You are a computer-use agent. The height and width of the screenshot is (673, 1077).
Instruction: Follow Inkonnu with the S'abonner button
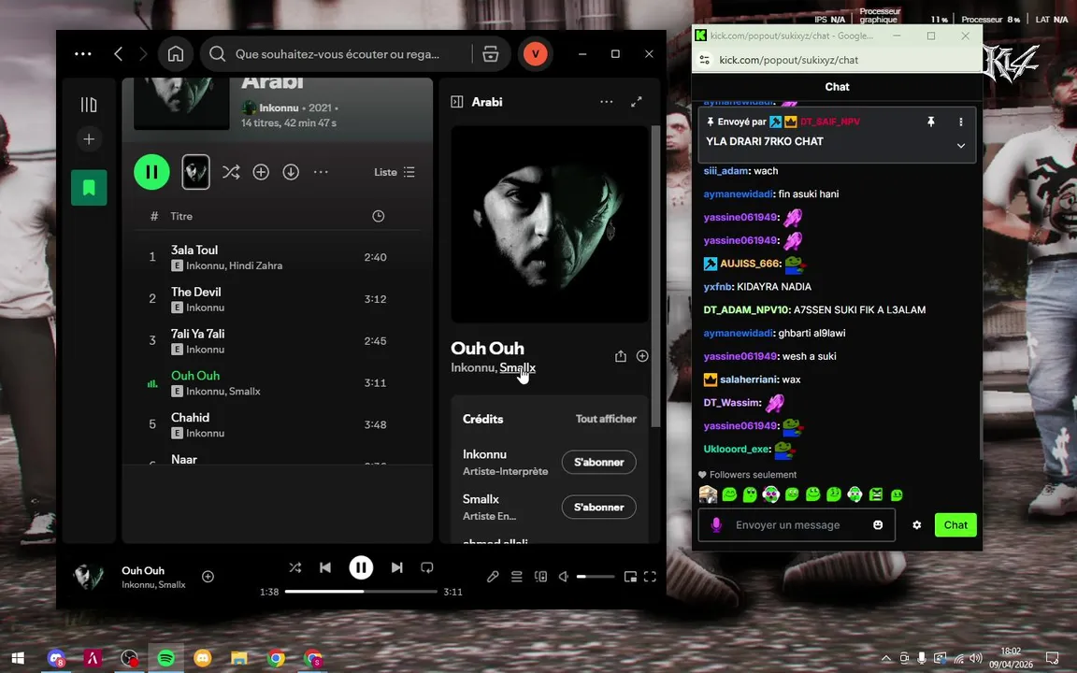coord(599,462)
